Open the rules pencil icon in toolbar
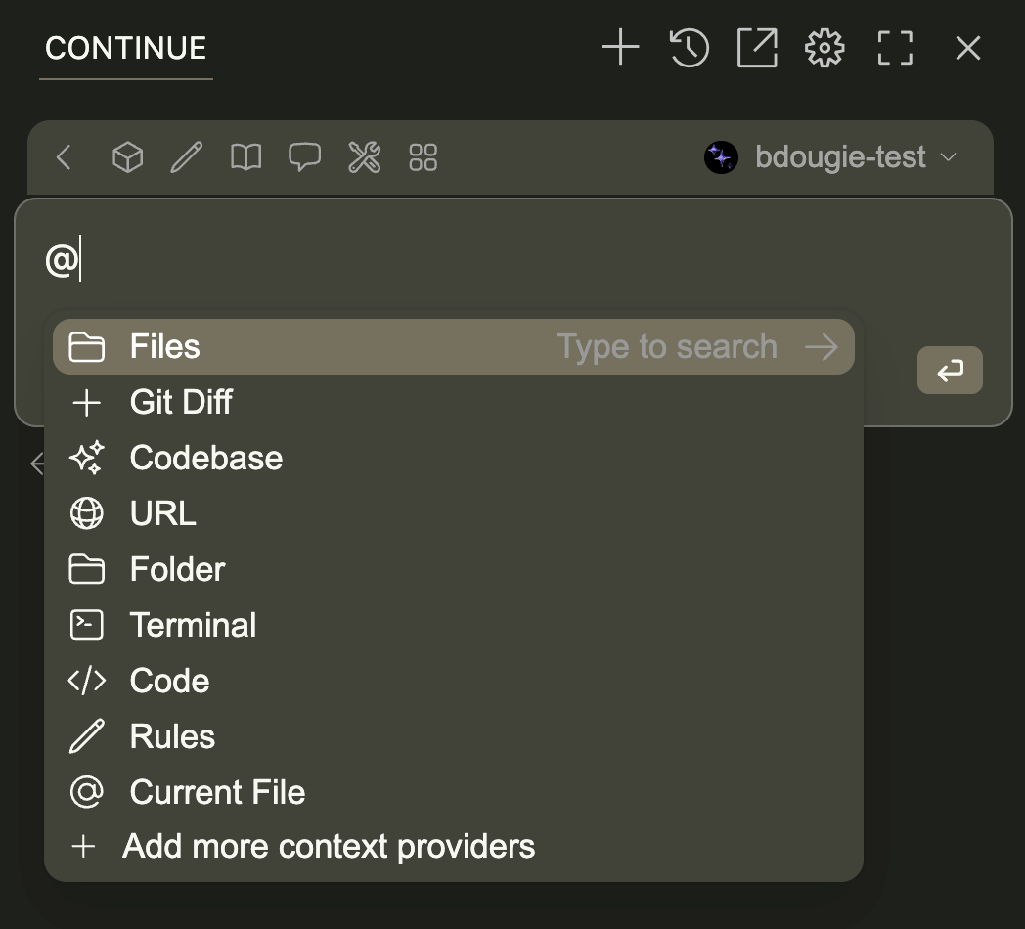Screen dimensions: 1025x929 pyautogui.click(x=186, y=157)
